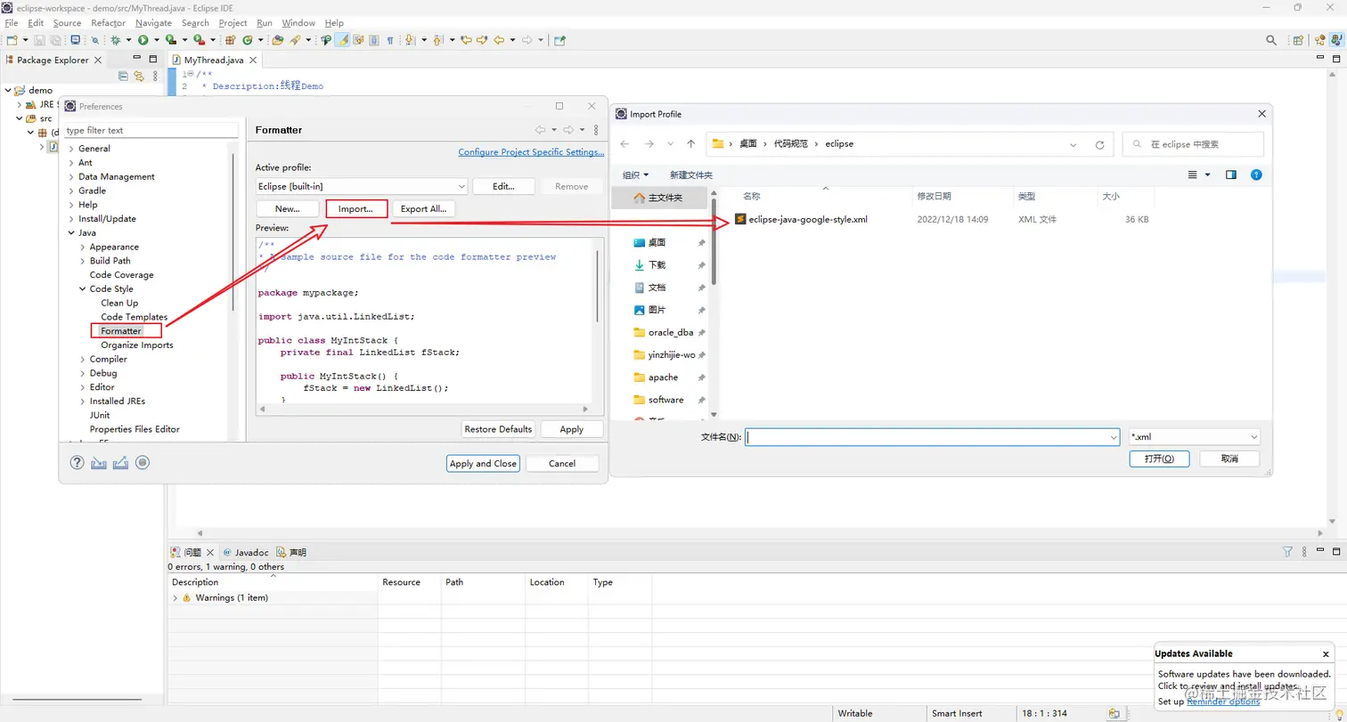Click the Toggle Mark Occurrences highlighter icon
This screenshot has height=722, width=1347.
click(341, 40)
